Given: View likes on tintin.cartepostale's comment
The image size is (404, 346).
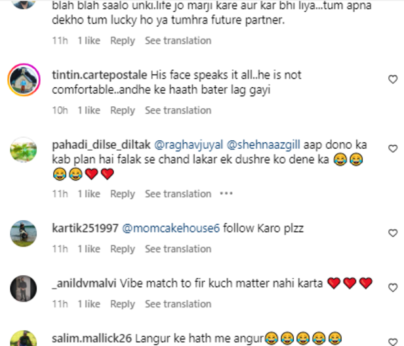Looking at the screenshot, I should tap(89, 111).
